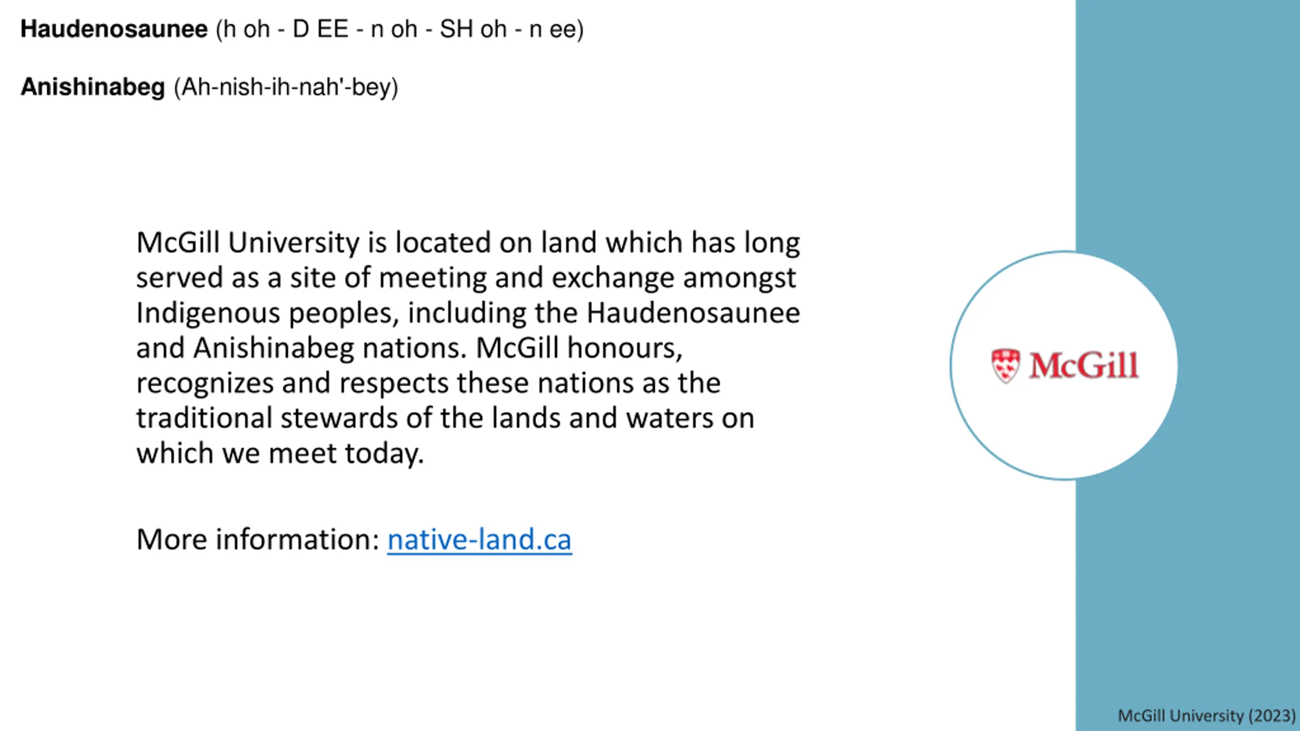Open the native-land.ca link
Screen dimensions: 1300x731
[x=479, y=539]
